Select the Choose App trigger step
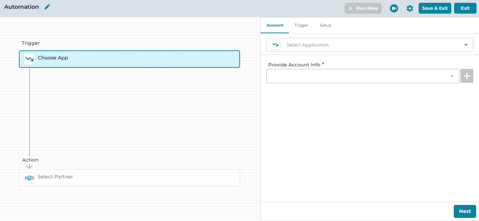This screenshot has width=479, height=221. (x=129, y=59)
